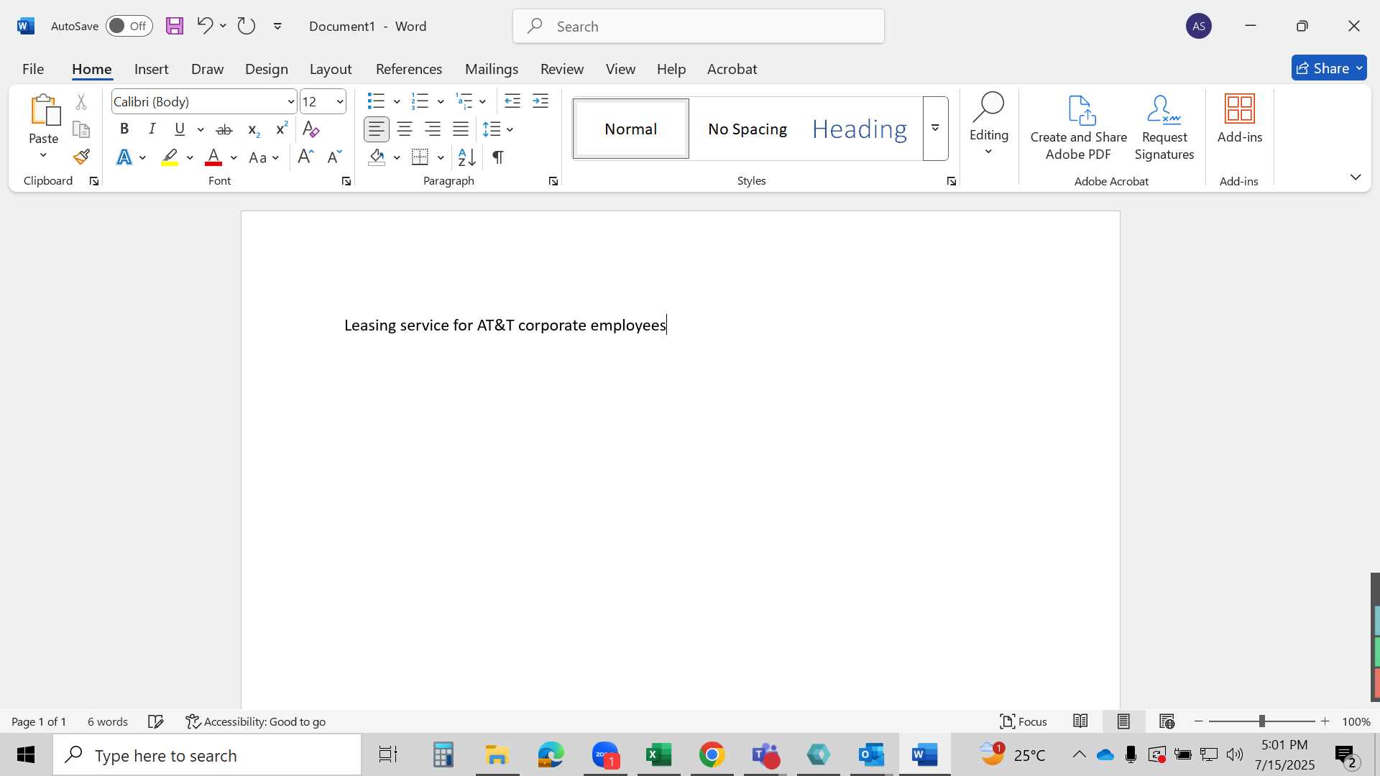Switch to the Insert tab
Image resolution: width=1380 pixels, height=776 pixels.
point(151,69)
